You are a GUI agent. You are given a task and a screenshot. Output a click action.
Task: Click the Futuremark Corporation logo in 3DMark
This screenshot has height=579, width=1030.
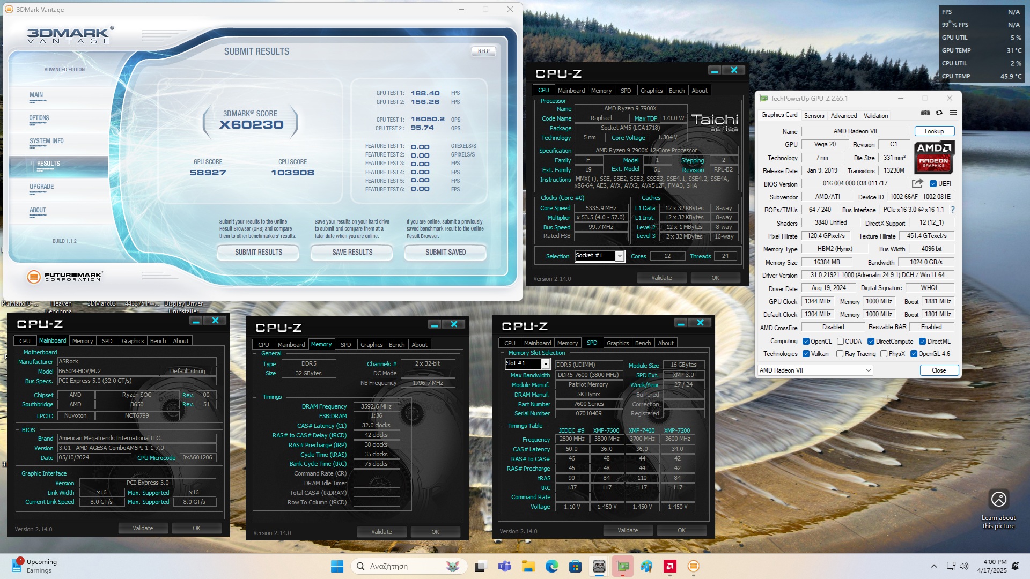pos(65,277)
